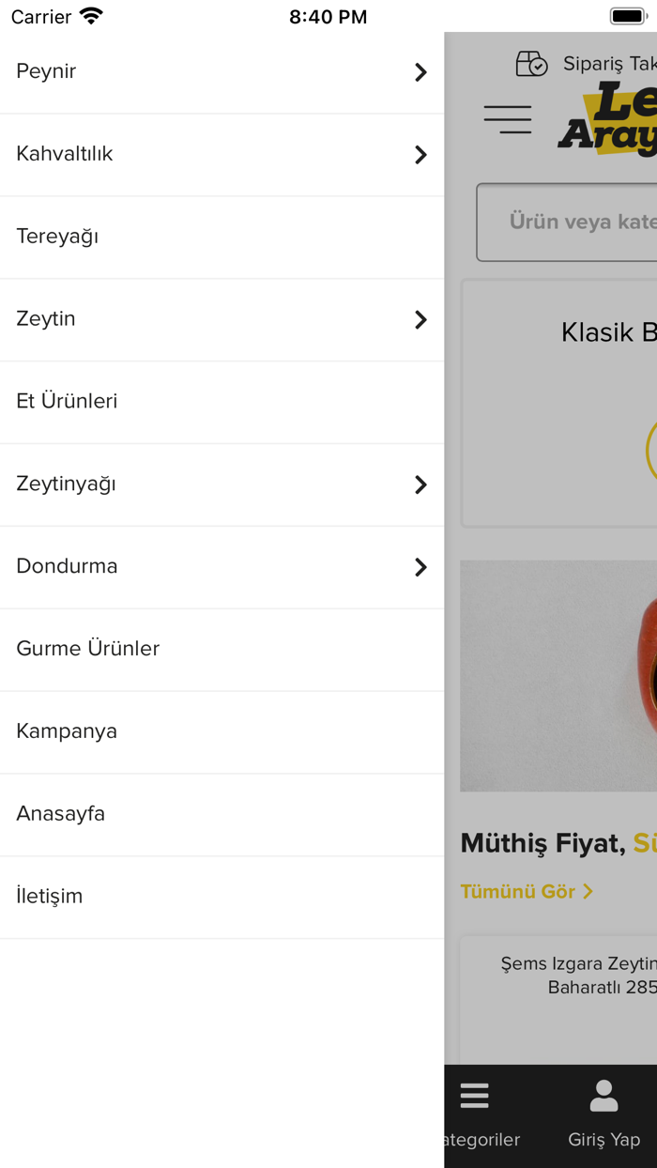This screenshot has height=1168, width=657.
Task: Expand the Zeytin category chevron
Action: (420, 320)
